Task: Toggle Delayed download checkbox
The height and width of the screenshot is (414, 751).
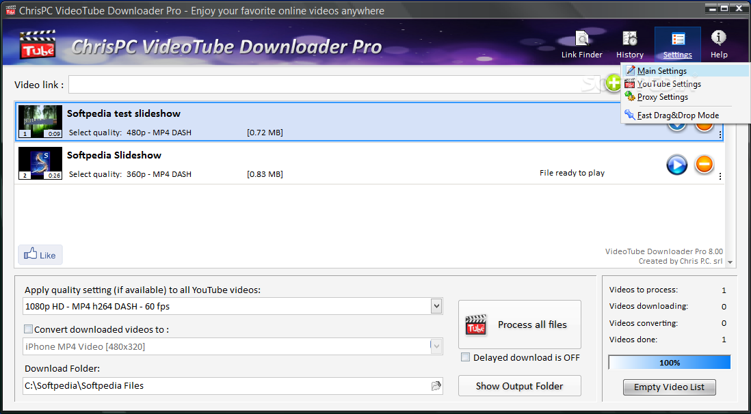Action: pos(465,357)
